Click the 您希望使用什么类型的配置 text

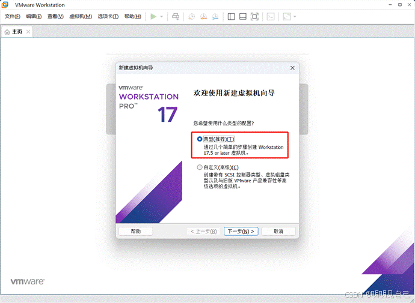pos(224,123)
